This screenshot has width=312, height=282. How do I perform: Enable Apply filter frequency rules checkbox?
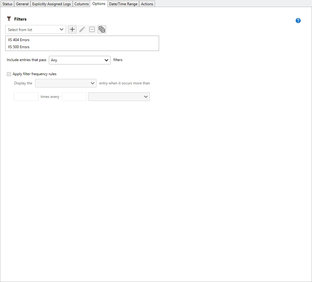[9, 74]
